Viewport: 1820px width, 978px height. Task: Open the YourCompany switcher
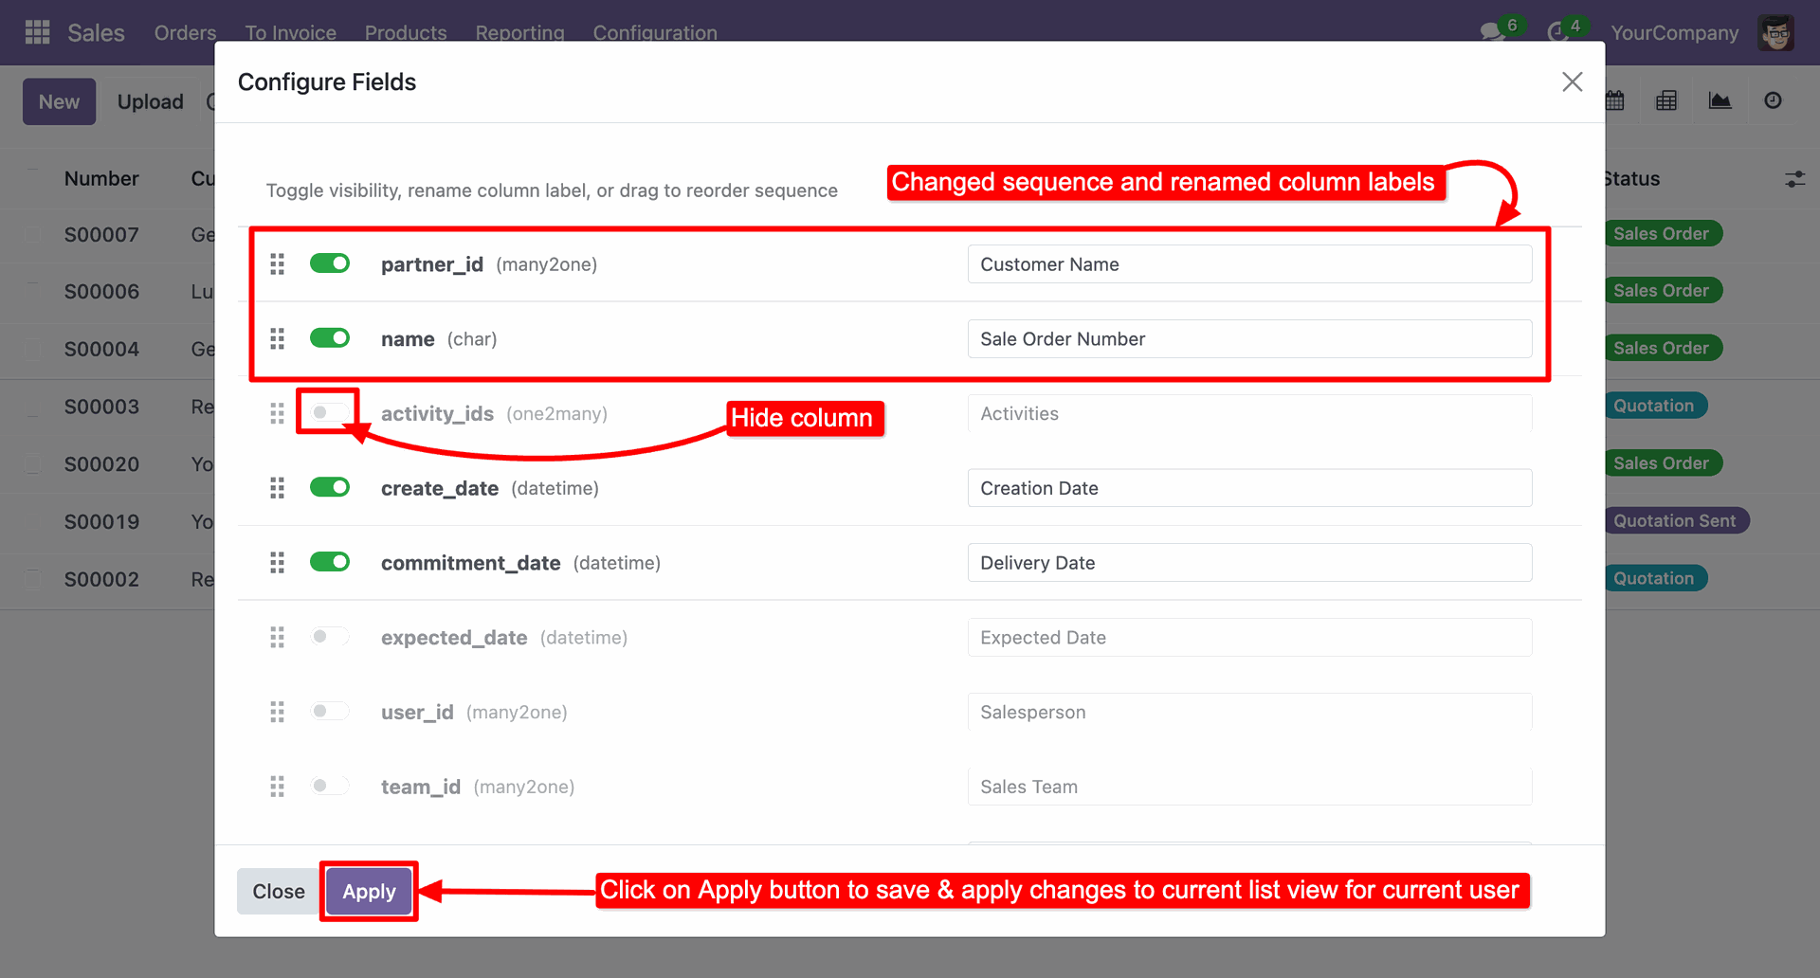click(1674, 32)
